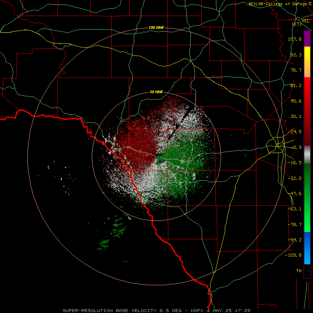This screenshot has width=313, height=313.
Task: Click the yellow-orange segment of the color bar
Action: (x=307, y=62)
